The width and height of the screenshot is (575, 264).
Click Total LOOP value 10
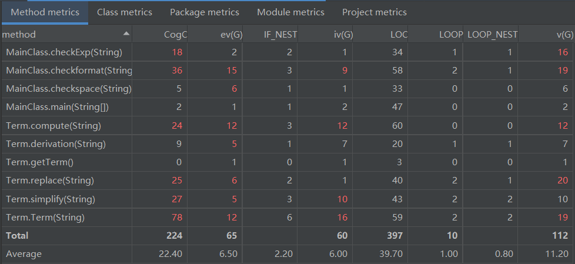[x=452, y=235]
